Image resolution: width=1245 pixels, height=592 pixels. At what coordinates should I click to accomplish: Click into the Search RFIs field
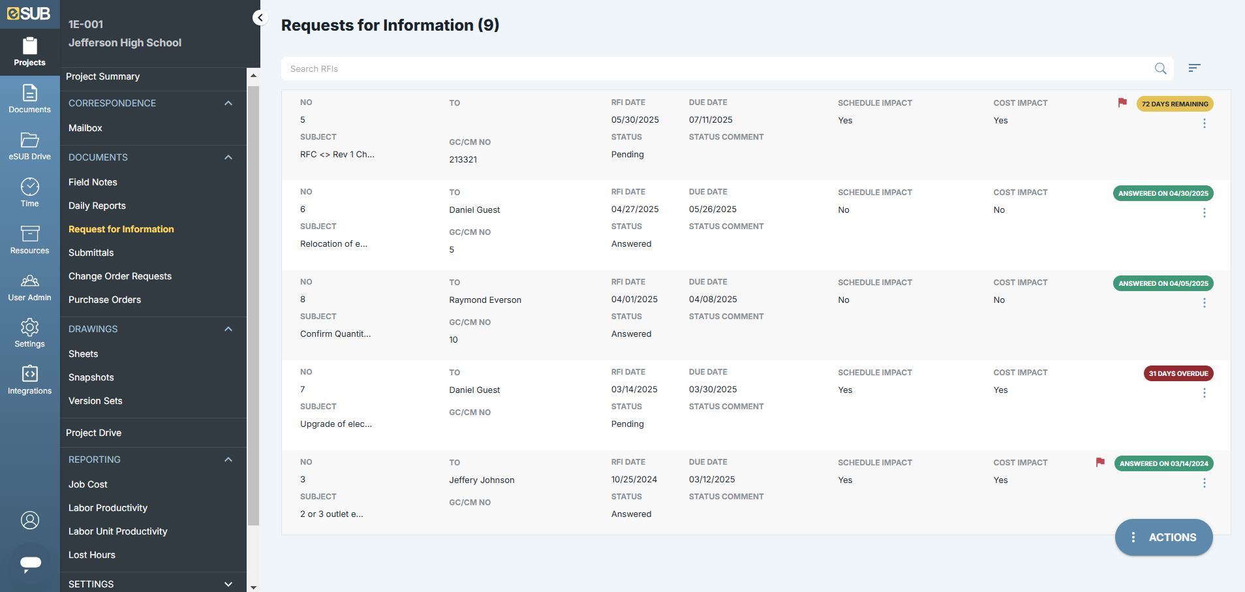click(718, 69)
